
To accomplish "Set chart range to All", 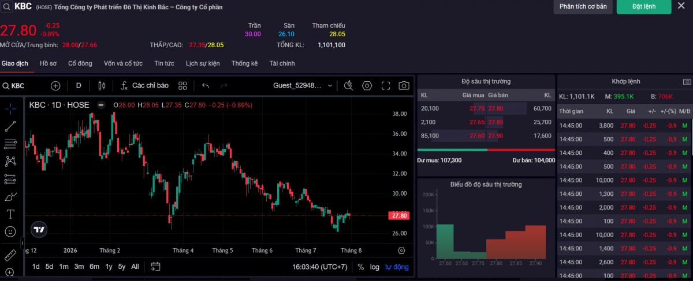I will click(x=135, y=267).
